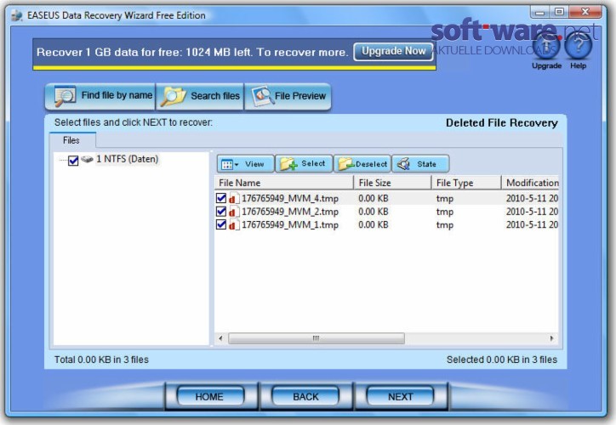The image size is (616, 425).
Task: Click the horizontal scrollbar right arrow
Action: click(x=552, y=338)
